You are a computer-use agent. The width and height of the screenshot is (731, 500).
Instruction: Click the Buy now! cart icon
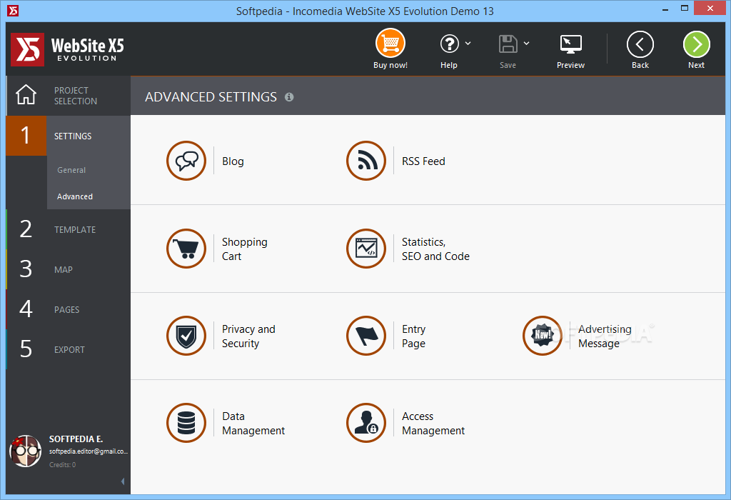tap(390, 44)
